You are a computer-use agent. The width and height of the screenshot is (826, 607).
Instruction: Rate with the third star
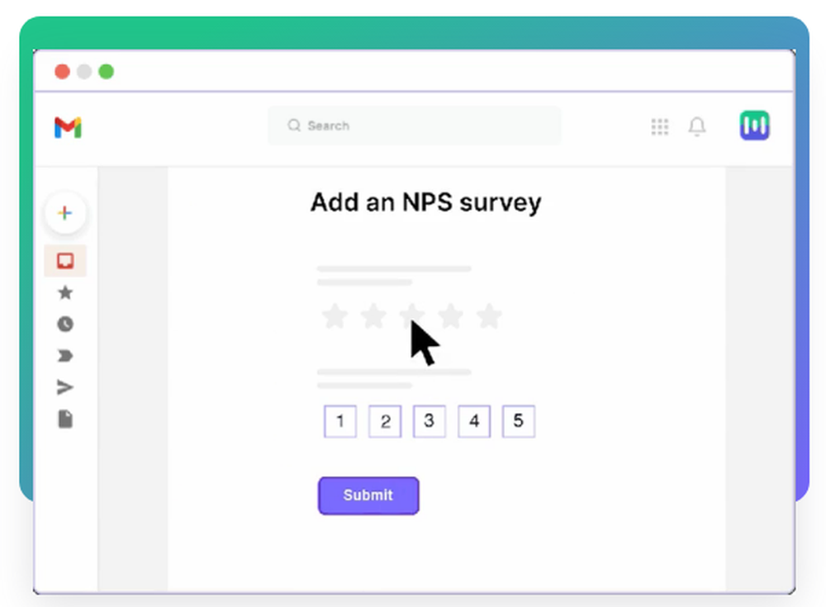(x=412, y=315)
